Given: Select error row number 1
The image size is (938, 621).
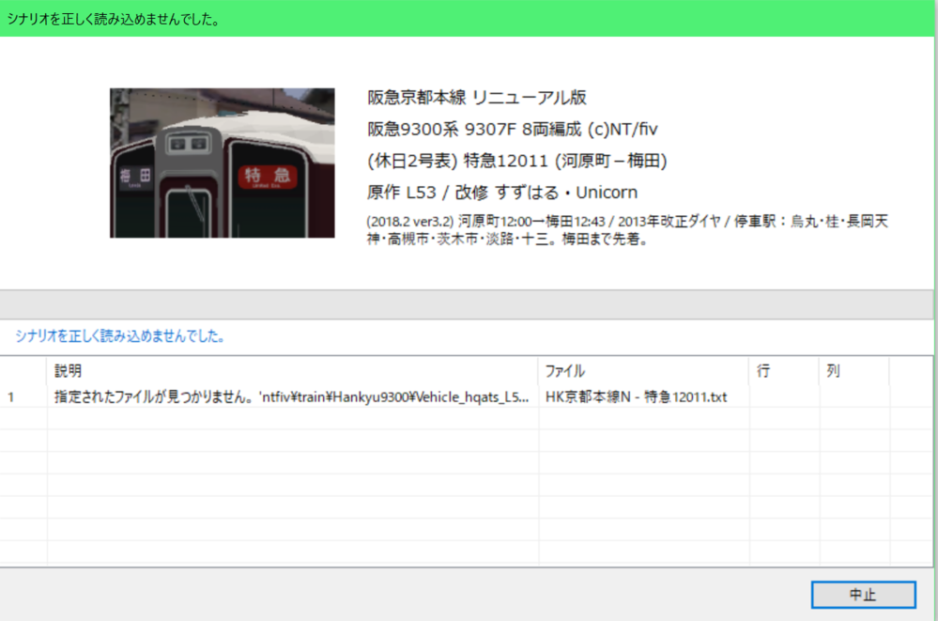Looking at the screenshot, I should pyautogui.click(x=23, y=396).
